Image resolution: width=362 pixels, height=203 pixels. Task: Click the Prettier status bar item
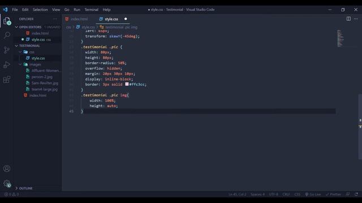click(x=333, y=194)
